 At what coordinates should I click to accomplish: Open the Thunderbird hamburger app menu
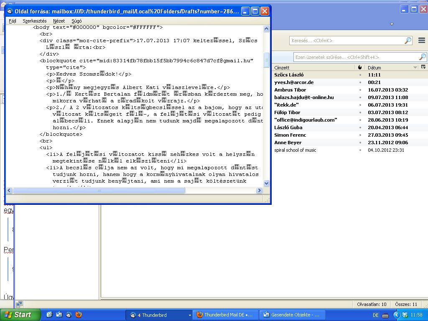(x=421, y=41)
